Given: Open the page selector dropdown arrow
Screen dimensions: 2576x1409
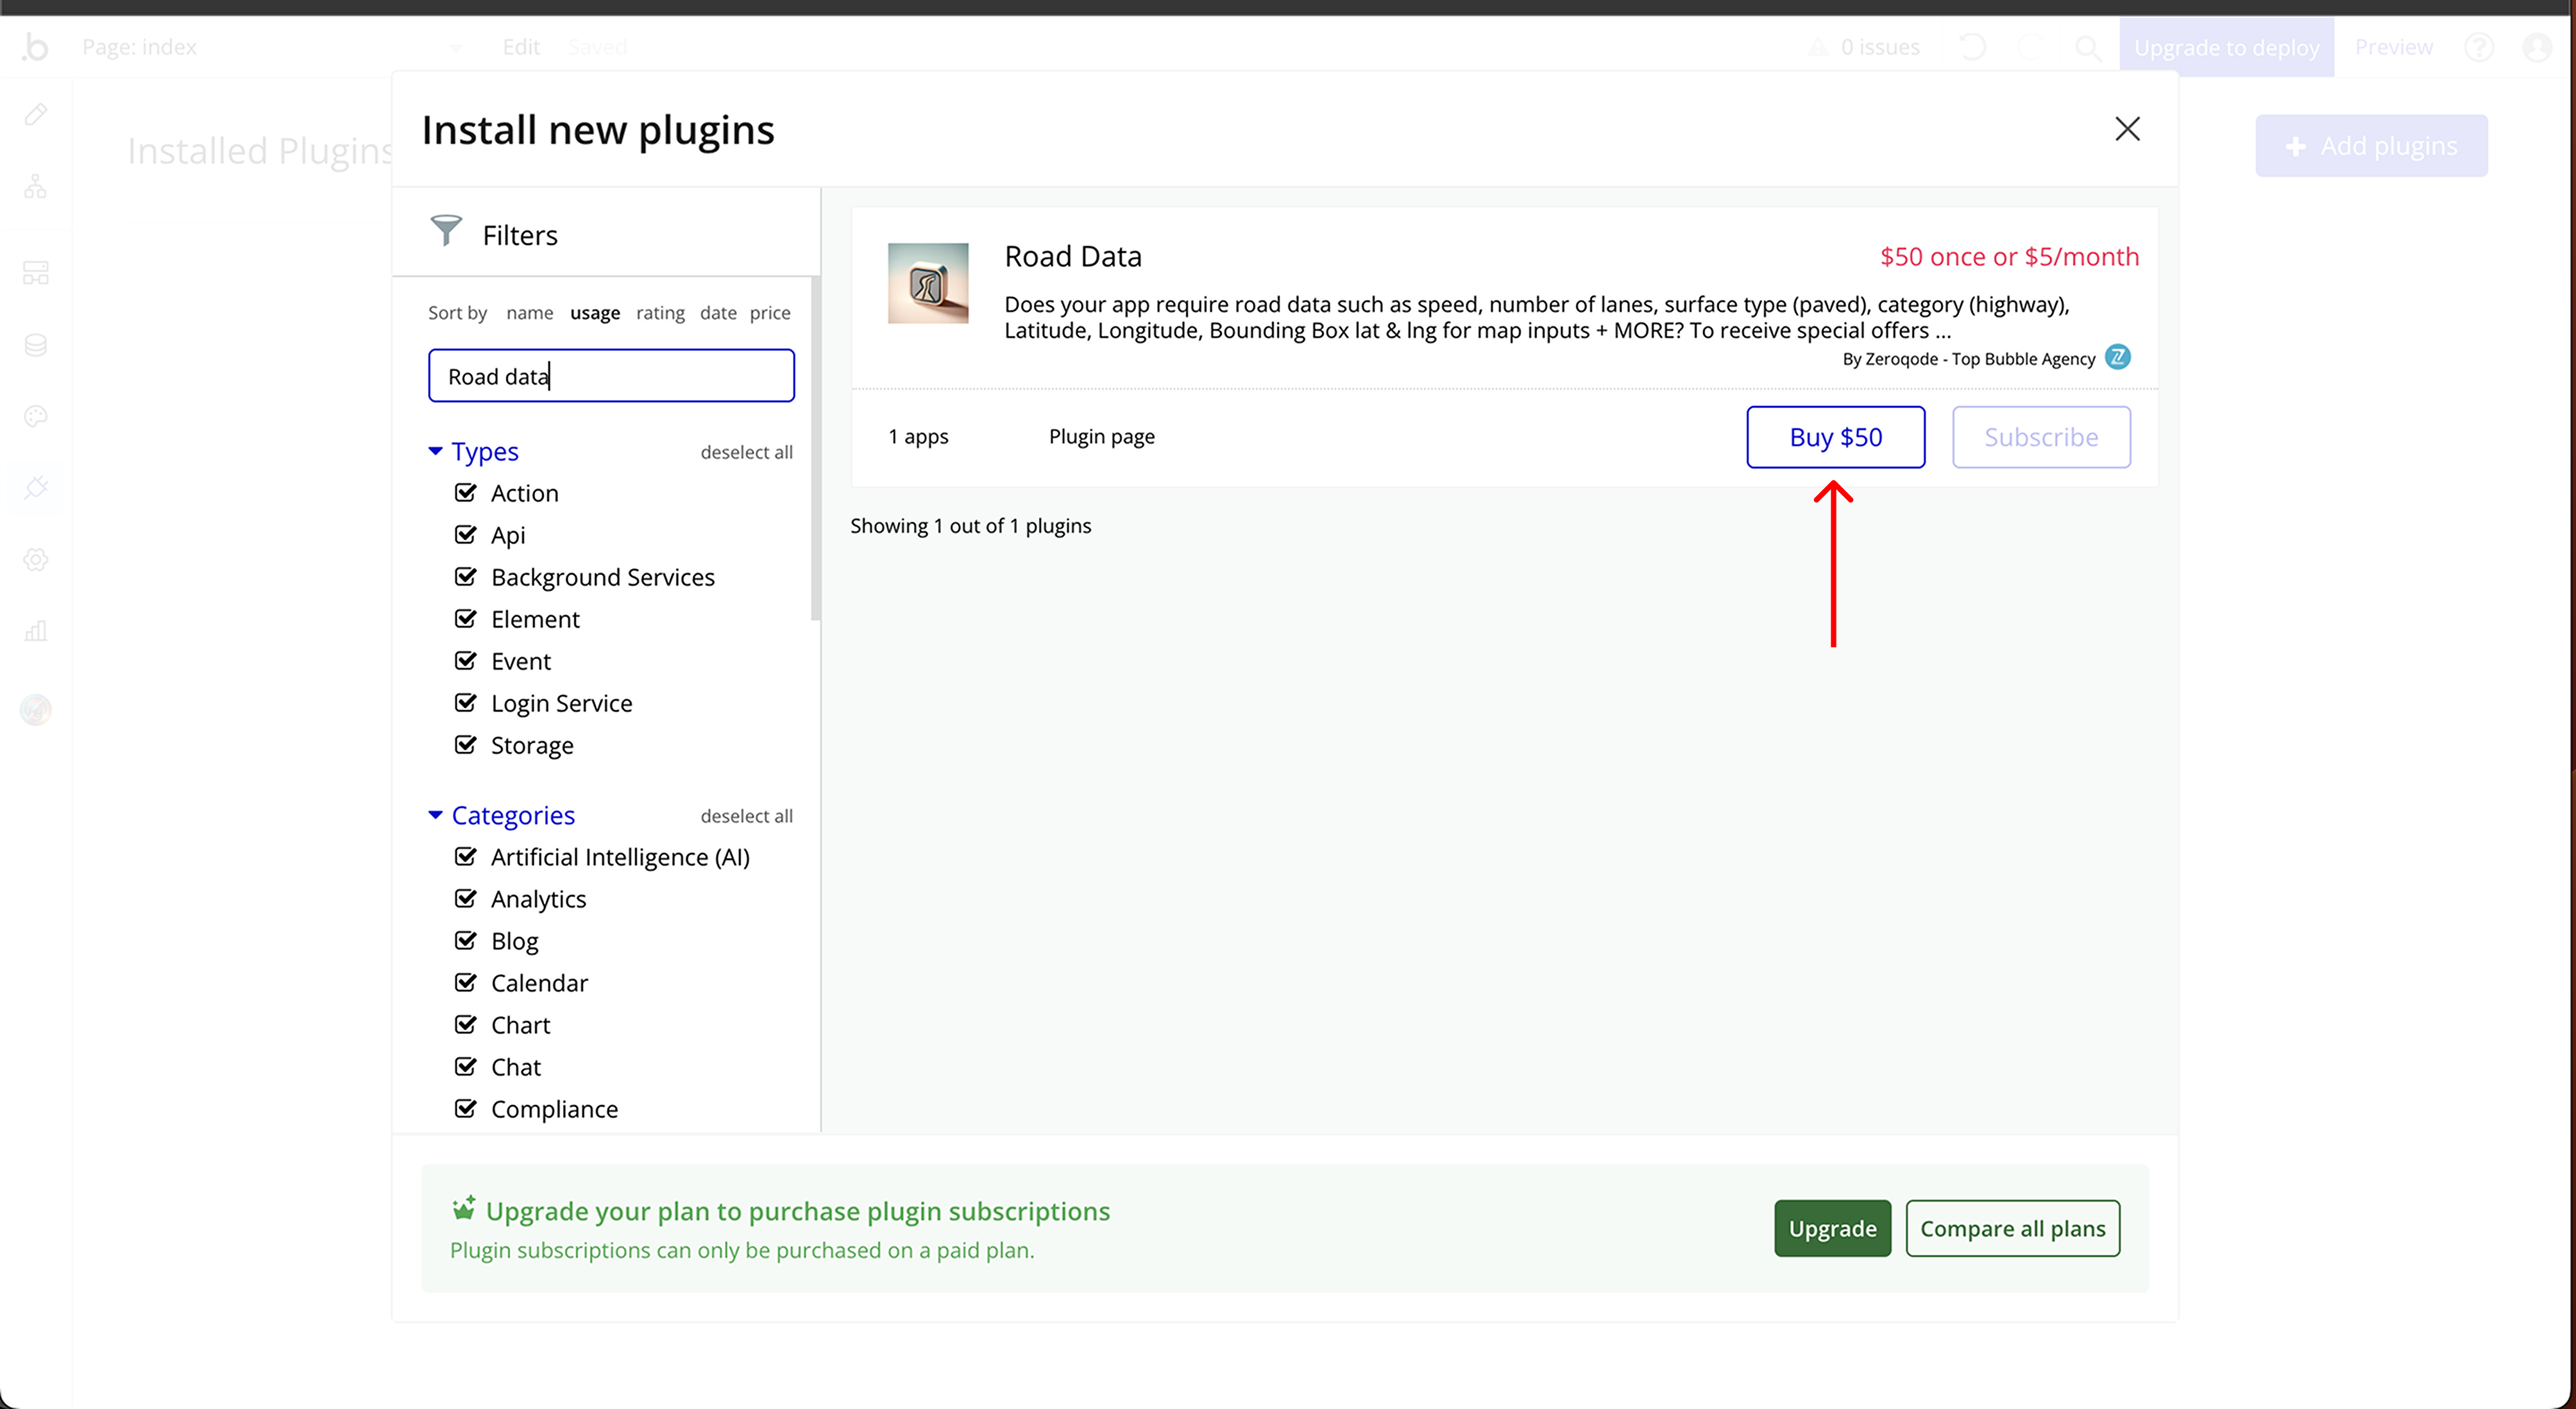Looking at the screenshot, I should [456, 47].
